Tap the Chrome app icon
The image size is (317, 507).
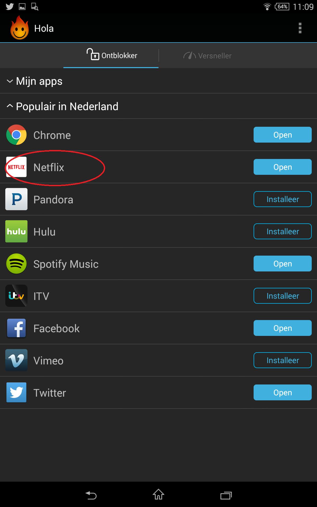pos(16,135)
